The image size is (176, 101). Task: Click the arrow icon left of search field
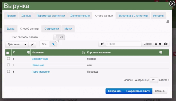[x=102, y=44]
